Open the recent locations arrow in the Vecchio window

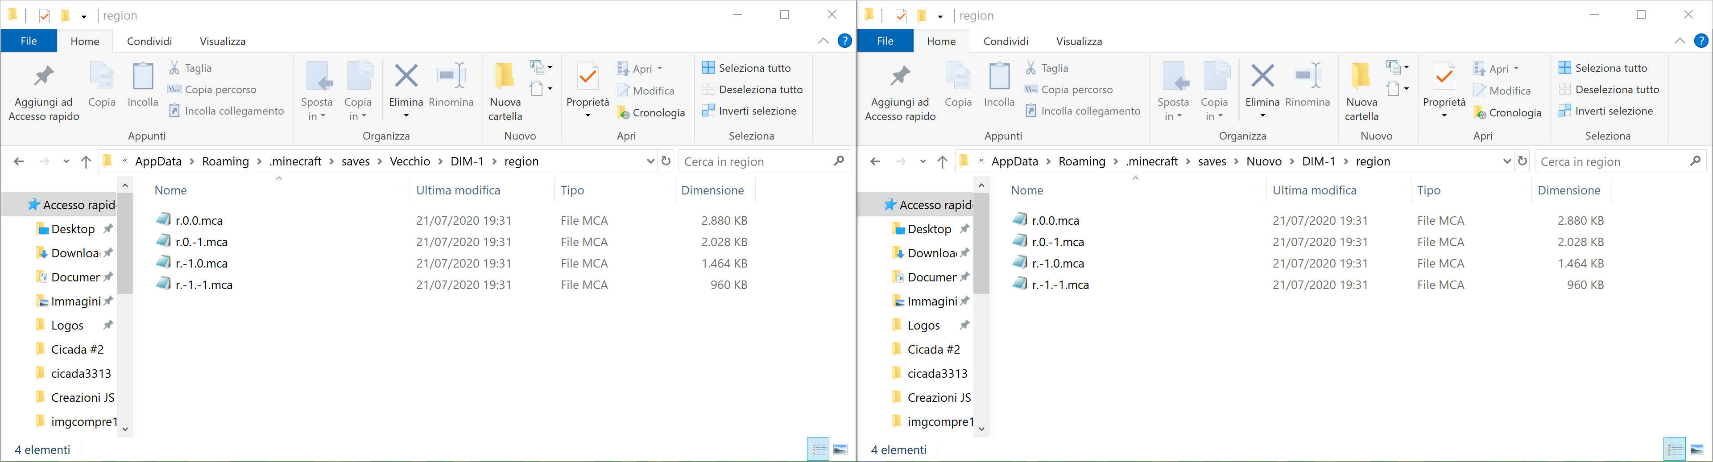[66, 161]
